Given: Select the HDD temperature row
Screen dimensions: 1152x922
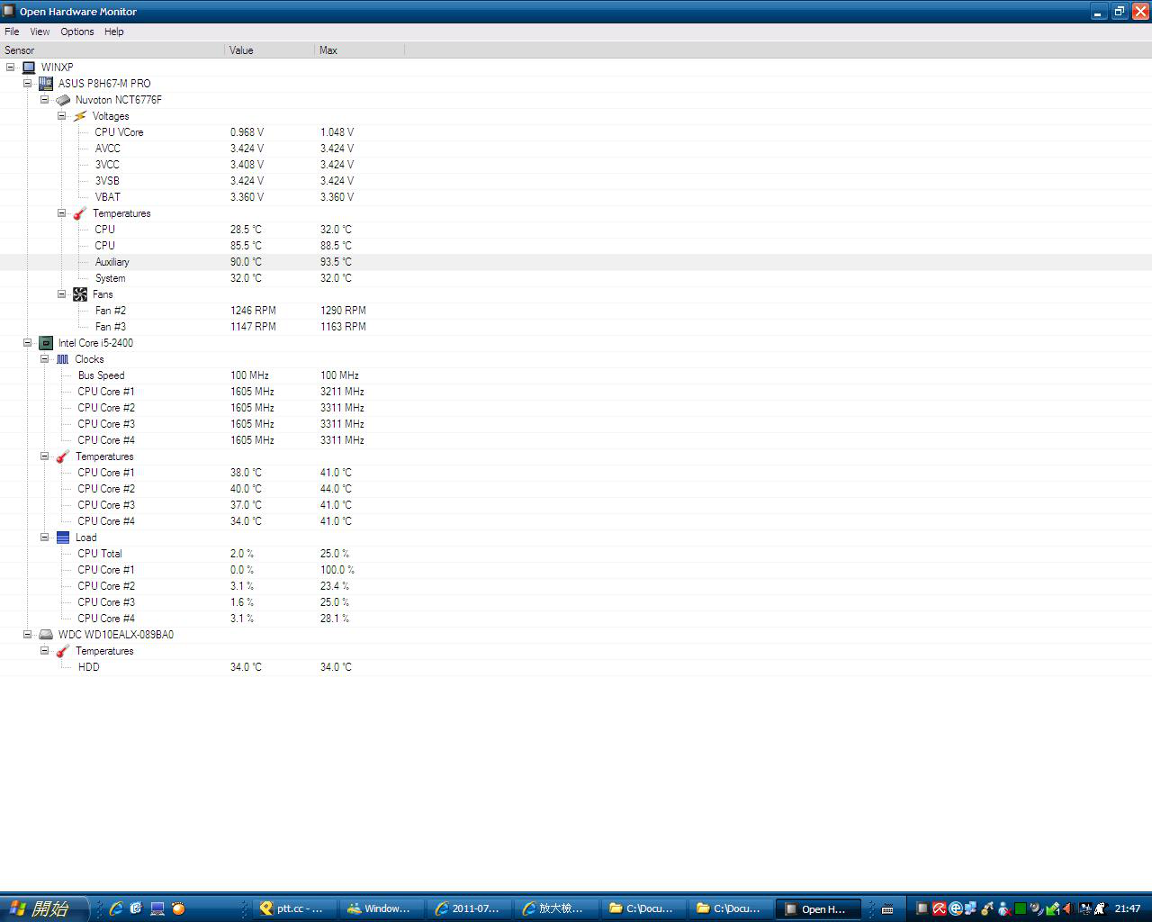Looking at the screenshot, I should tap(576, 667).
